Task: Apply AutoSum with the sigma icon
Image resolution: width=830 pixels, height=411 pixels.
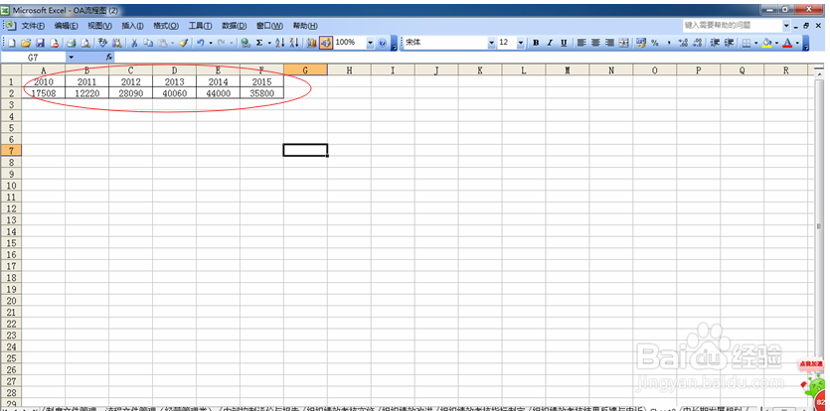Action: pos(259,43)
